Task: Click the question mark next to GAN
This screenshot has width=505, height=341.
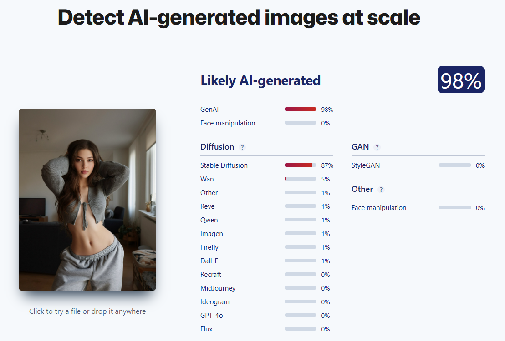Action: pyautogui.click(x=377, y=147)
